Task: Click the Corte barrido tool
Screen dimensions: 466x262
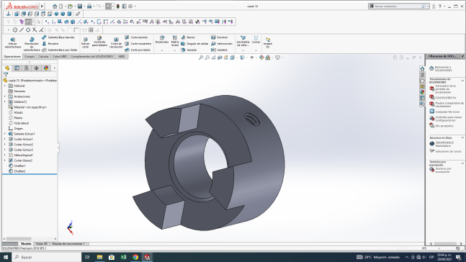Action: click(136, 37)
